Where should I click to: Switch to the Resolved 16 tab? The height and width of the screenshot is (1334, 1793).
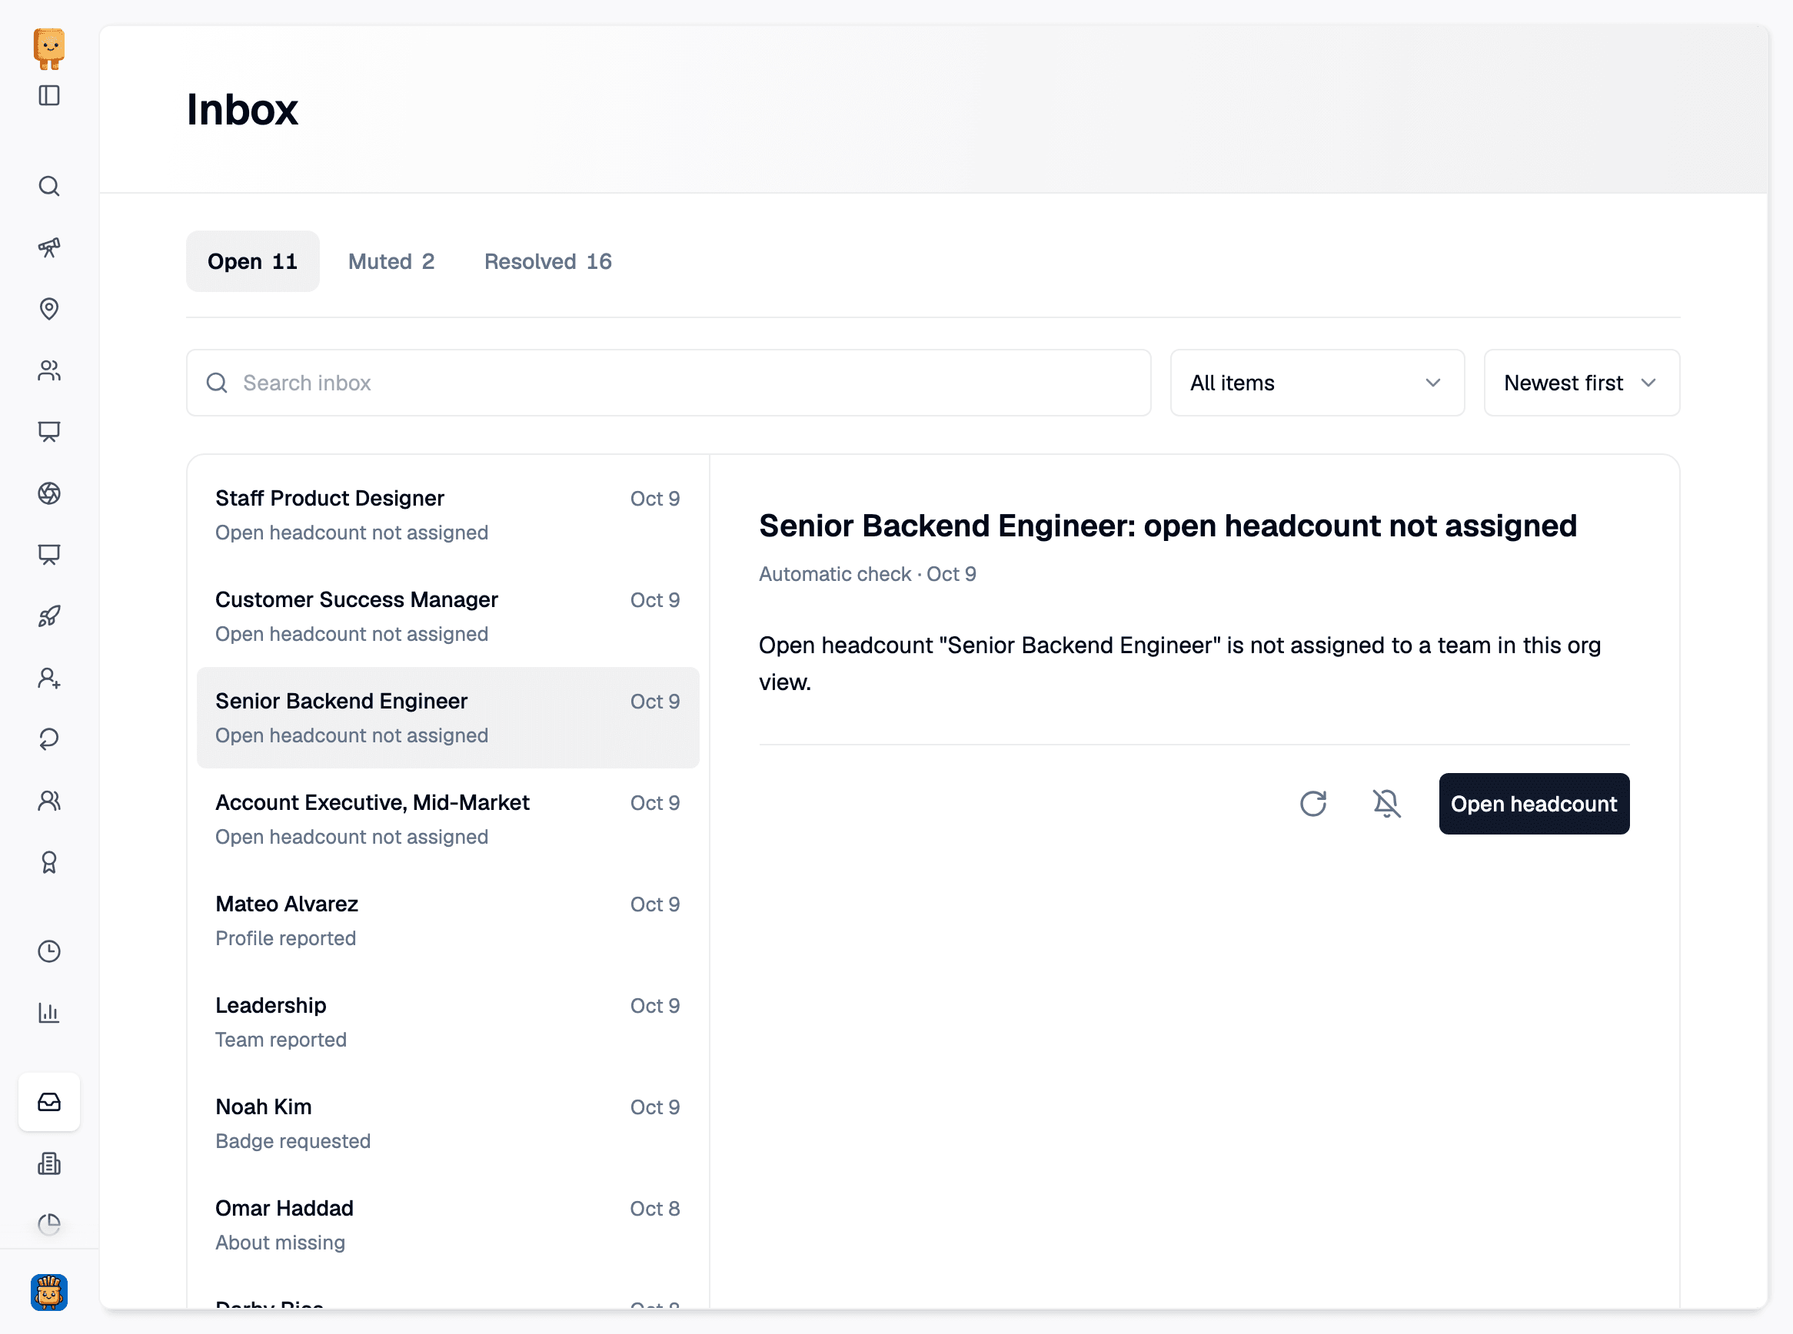[x=548, y=261]
